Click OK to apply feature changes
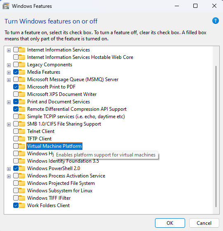 pyautogui.click(x=170, y=223)
